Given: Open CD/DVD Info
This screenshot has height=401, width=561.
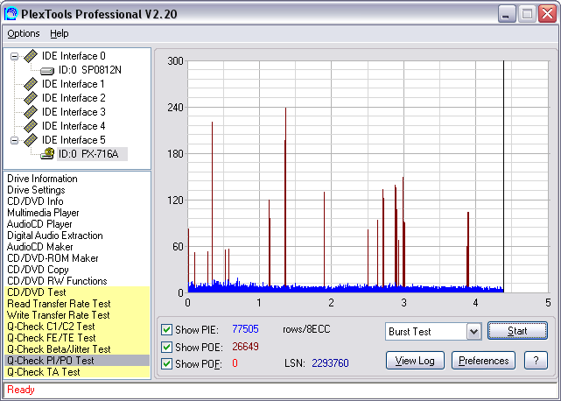Looking at the screenshot, I should point(35,201).
